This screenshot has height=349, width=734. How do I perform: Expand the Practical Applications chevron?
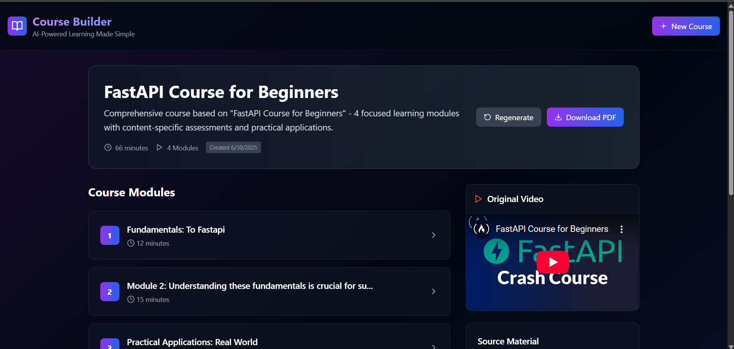pyautogui.click(x=434, y=347)
